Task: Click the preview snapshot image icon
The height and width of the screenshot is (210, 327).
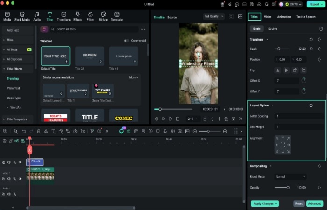Action: tap(240, 16)
